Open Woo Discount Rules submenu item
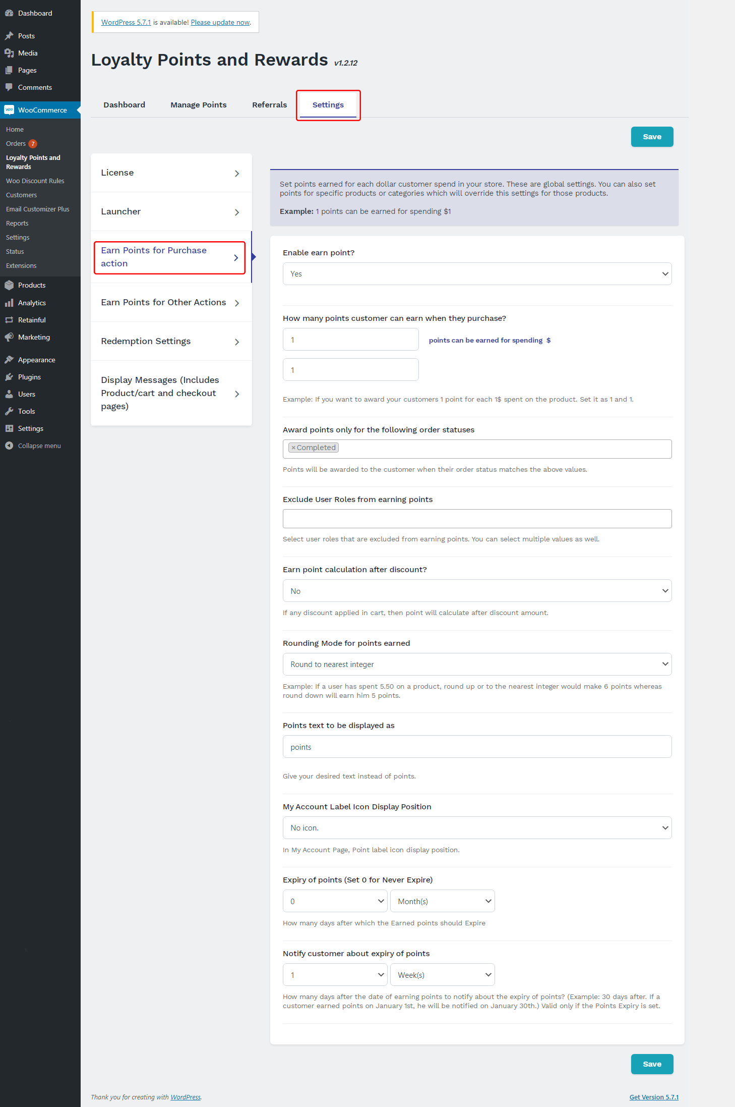This screenshot has height=1107, width=735. [35, 181]
